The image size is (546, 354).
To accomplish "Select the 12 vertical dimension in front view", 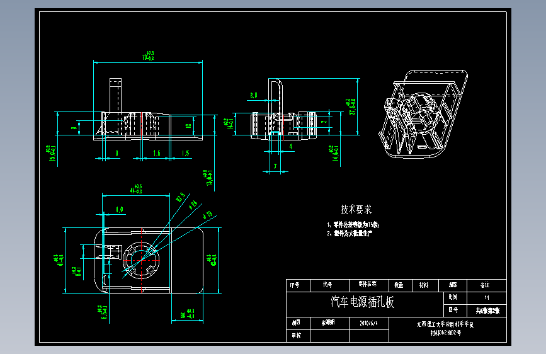I will pyautogui.click(x=188, y=126).
